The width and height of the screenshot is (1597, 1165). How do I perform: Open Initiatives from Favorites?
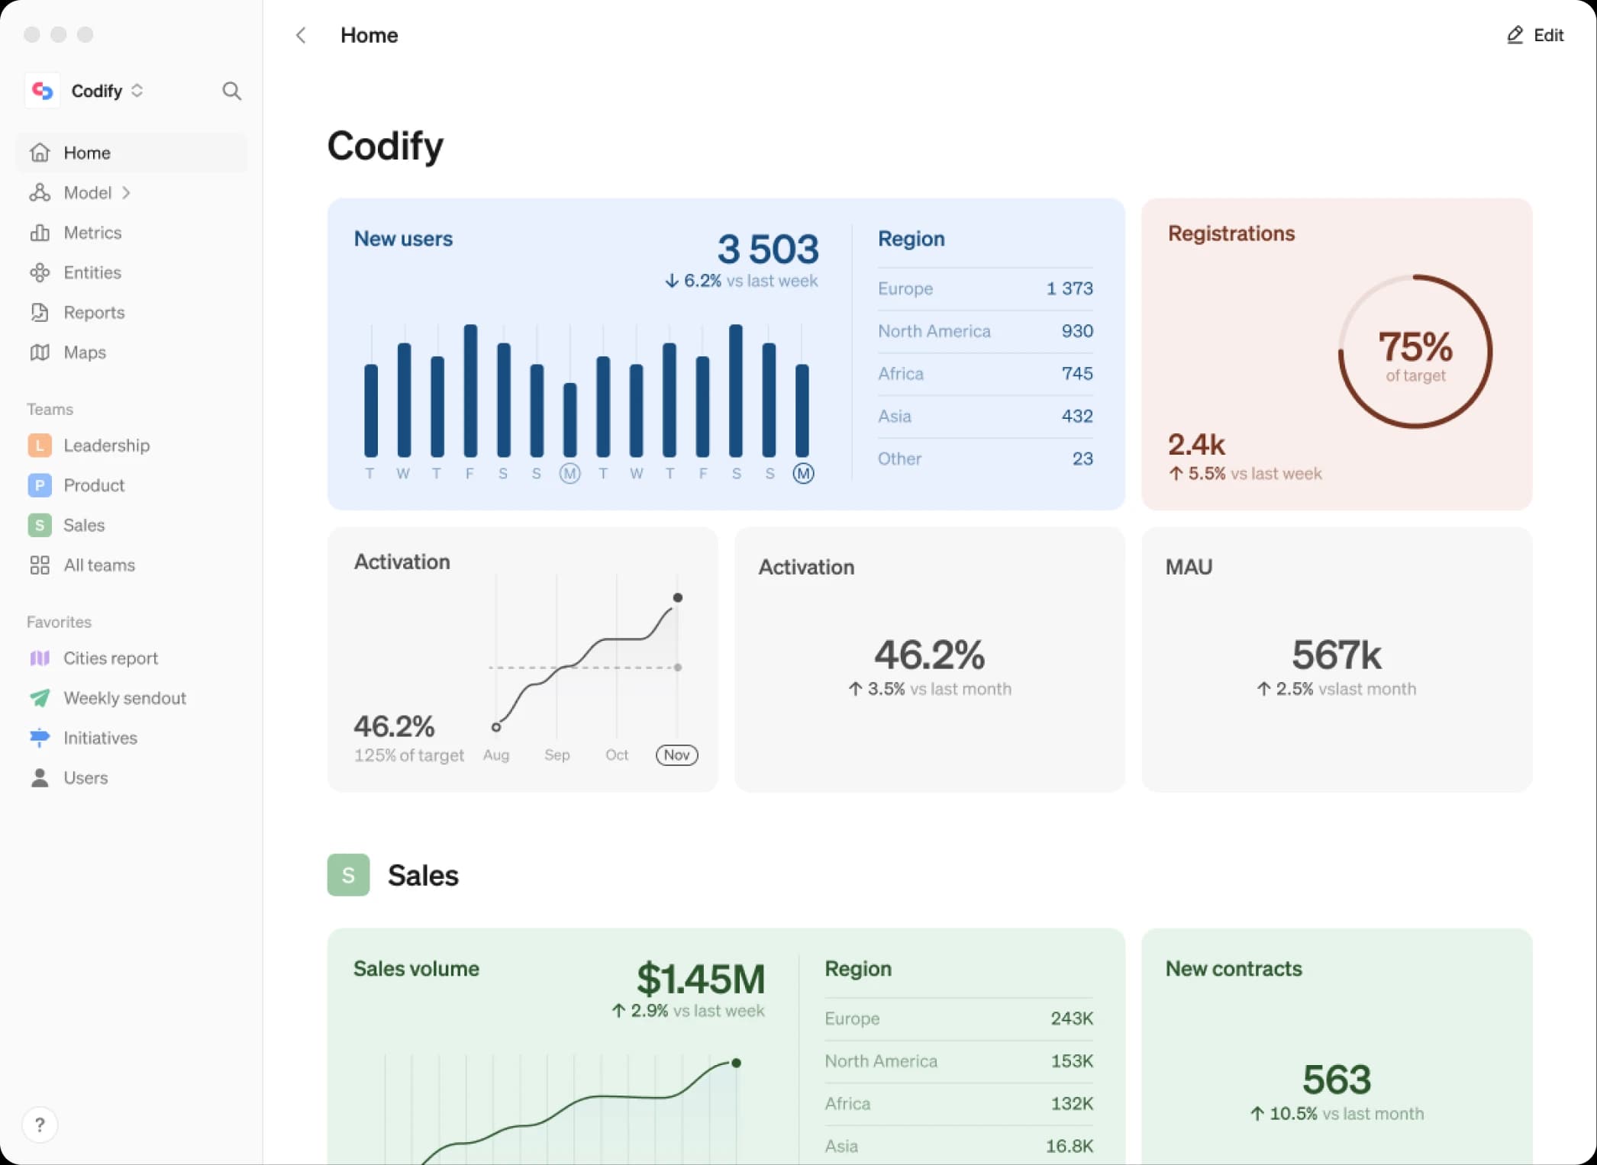pos(100,739)
